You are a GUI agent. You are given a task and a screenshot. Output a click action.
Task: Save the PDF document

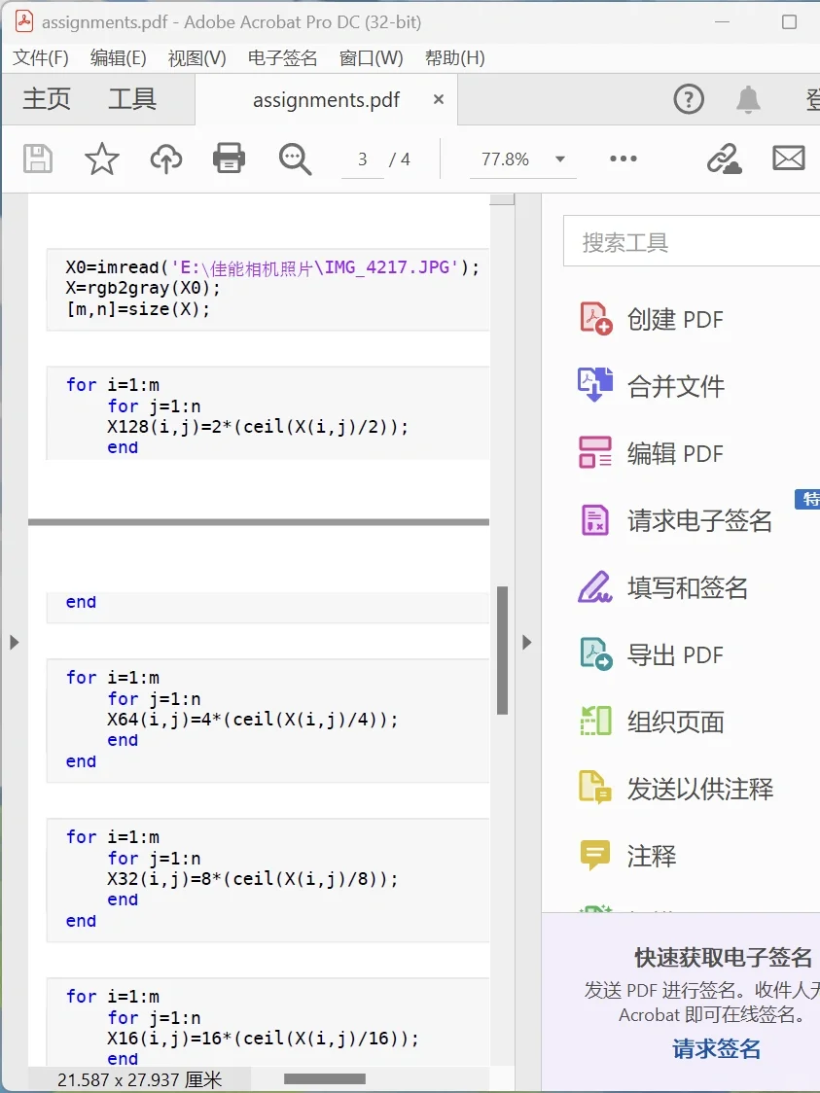[x=36, y=159]
